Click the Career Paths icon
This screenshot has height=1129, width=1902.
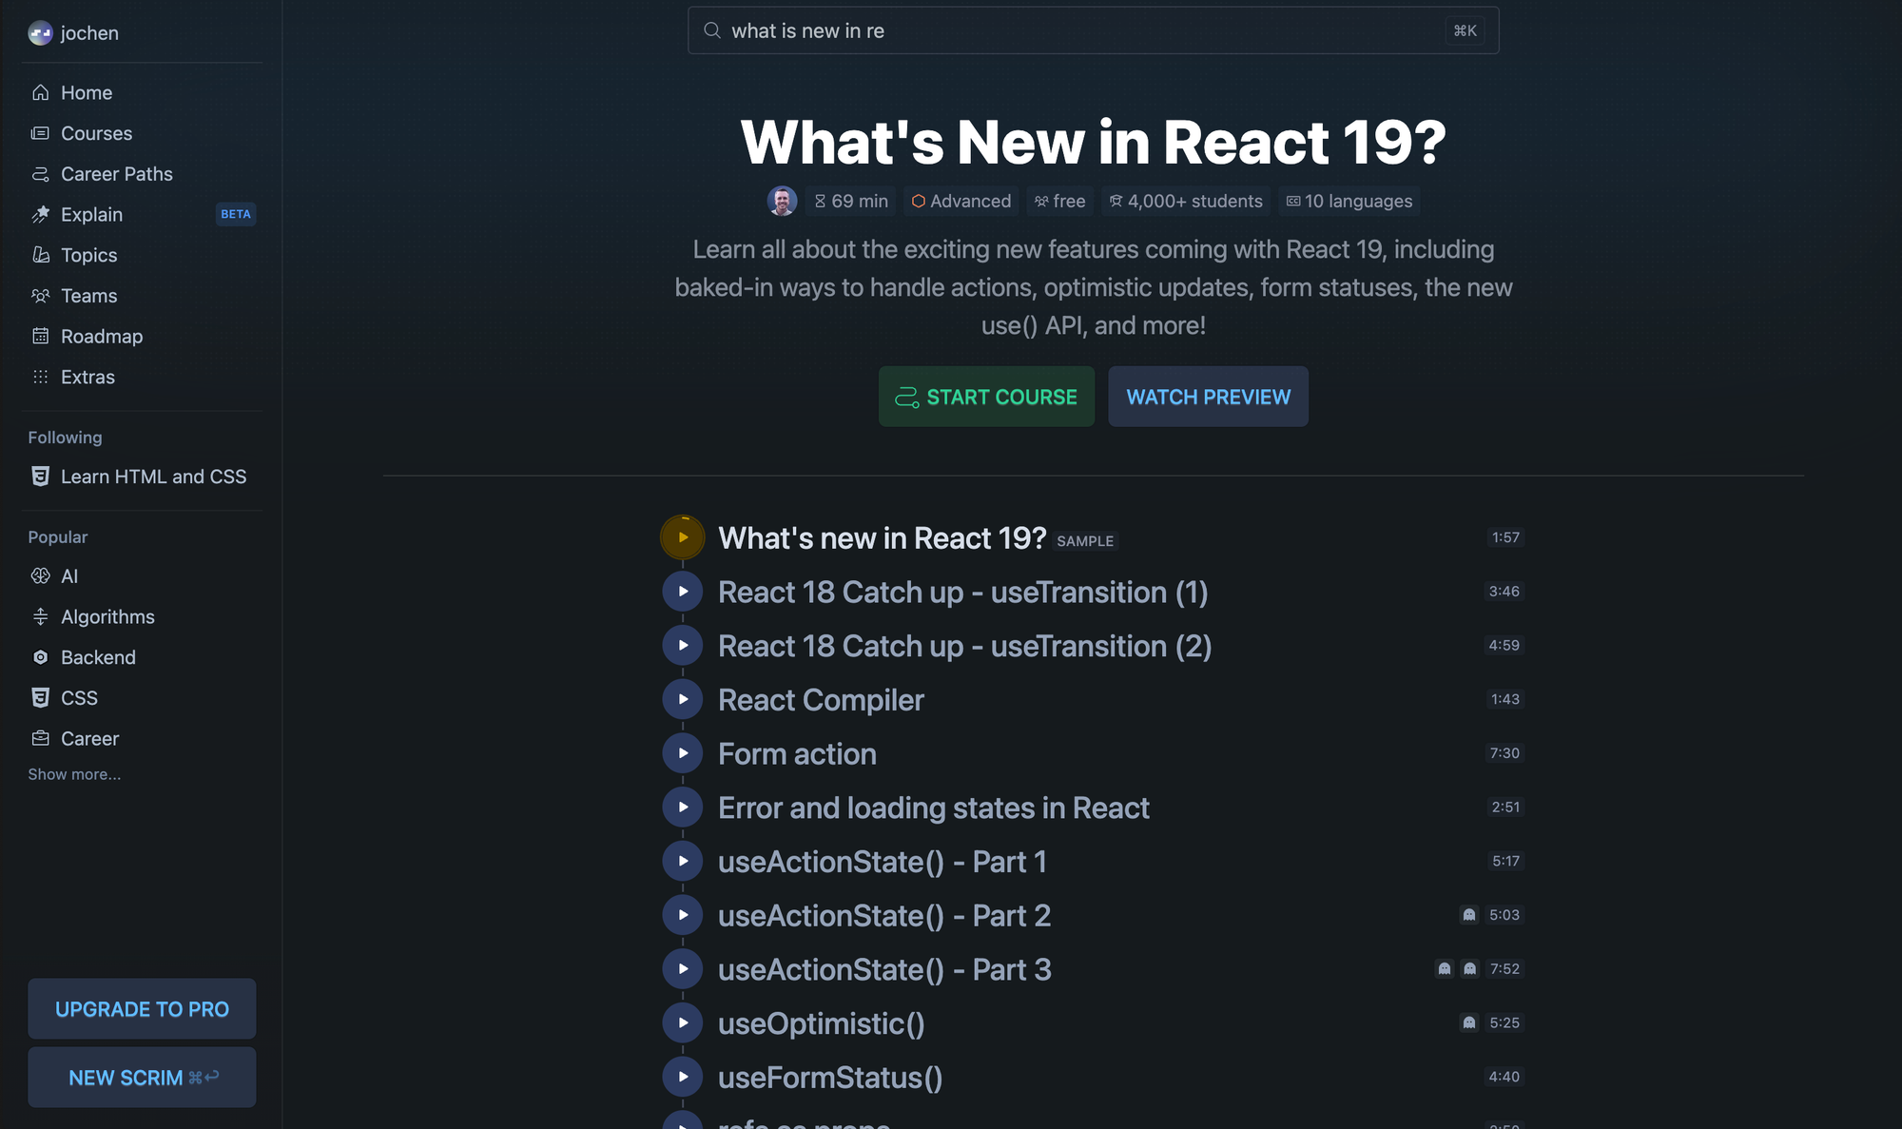(40, 174)
